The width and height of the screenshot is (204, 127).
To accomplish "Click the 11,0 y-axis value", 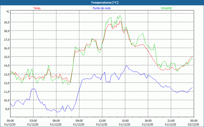I will point(7,92).
